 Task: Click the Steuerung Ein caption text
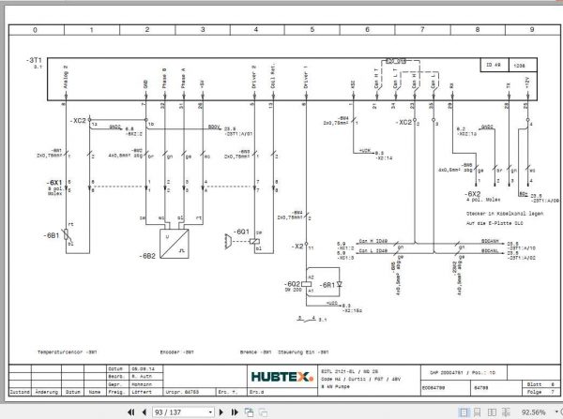coord(303,352)
